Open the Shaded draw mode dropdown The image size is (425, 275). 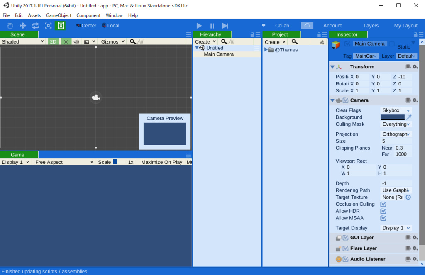[x=23, y=42]
